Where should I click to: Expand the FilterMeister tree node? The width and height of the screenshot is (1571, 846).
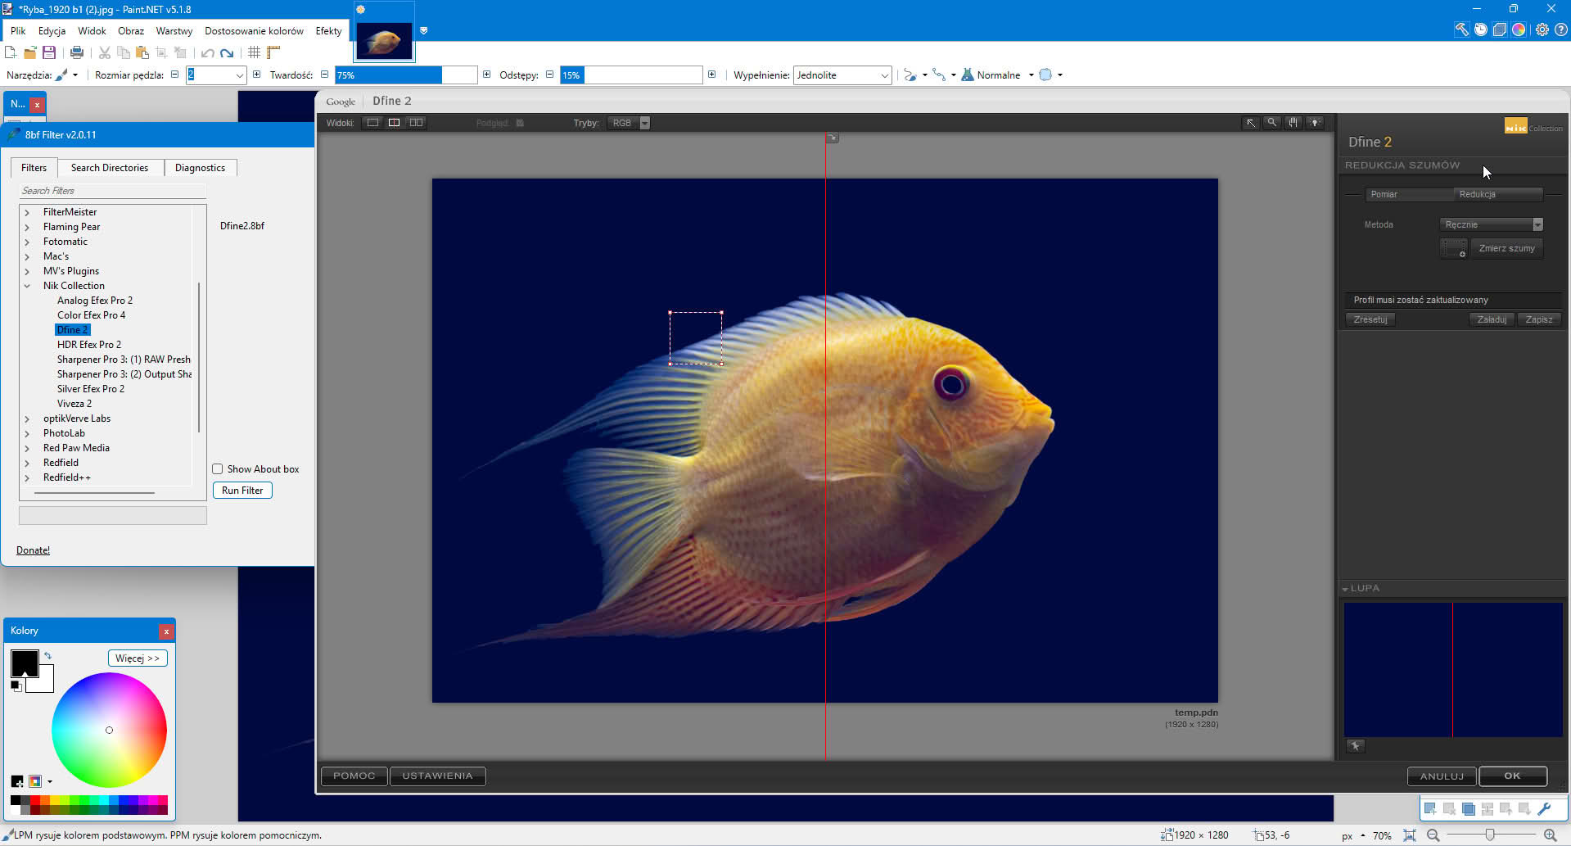click(x=27, y=212)
